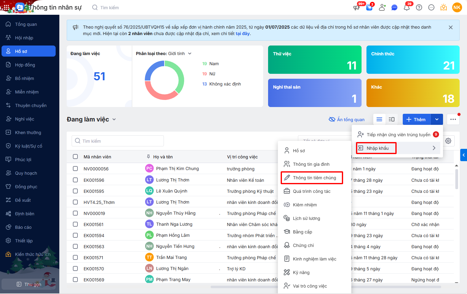This screenshot has height=294, width=467.
Task: Open the three-dot more options button
Action: pos(453,119)
